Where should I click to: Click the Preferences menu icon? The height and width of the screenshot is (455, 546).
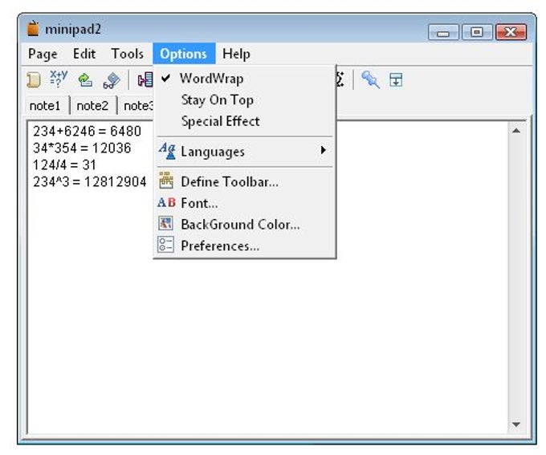[x=165, y=245]
